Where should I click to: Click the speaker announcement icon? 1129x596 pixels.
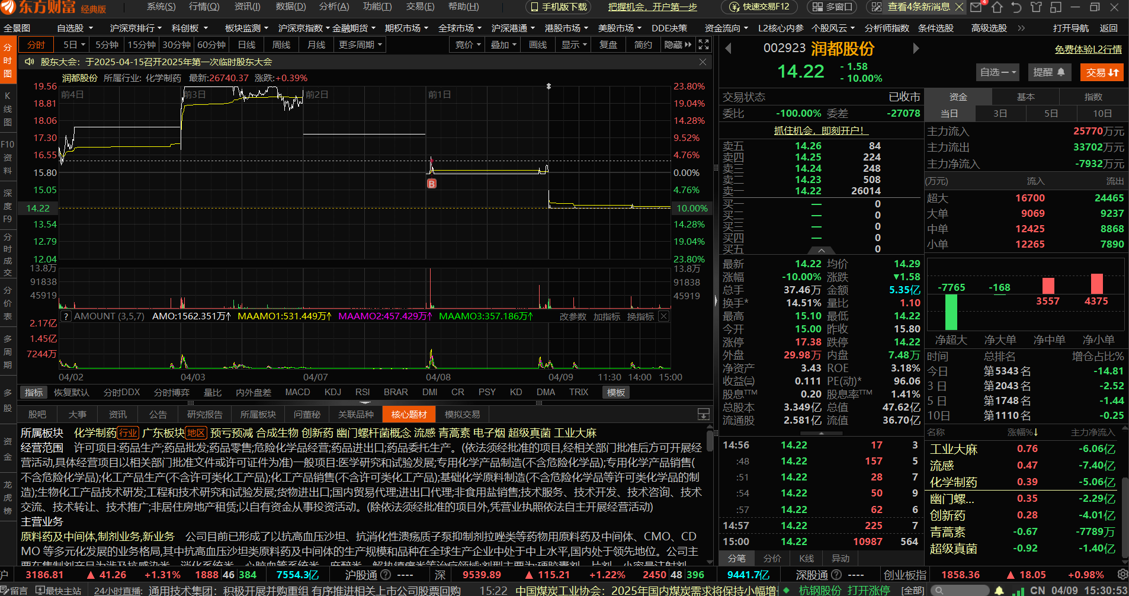click(x=29, y=62)
